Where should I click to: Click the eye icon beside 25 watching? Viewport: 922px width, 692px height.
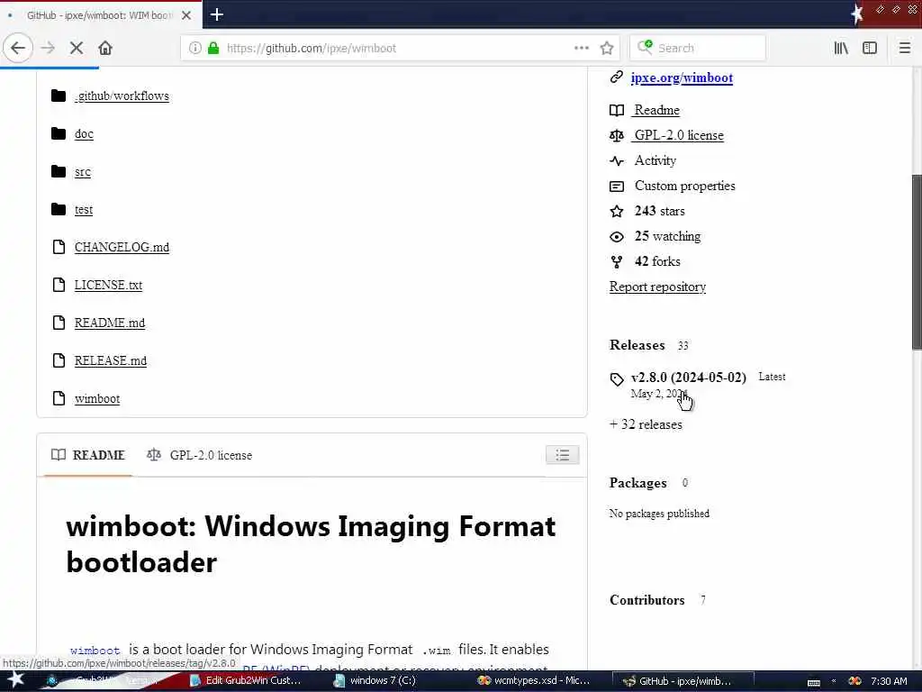coord(616,237)
